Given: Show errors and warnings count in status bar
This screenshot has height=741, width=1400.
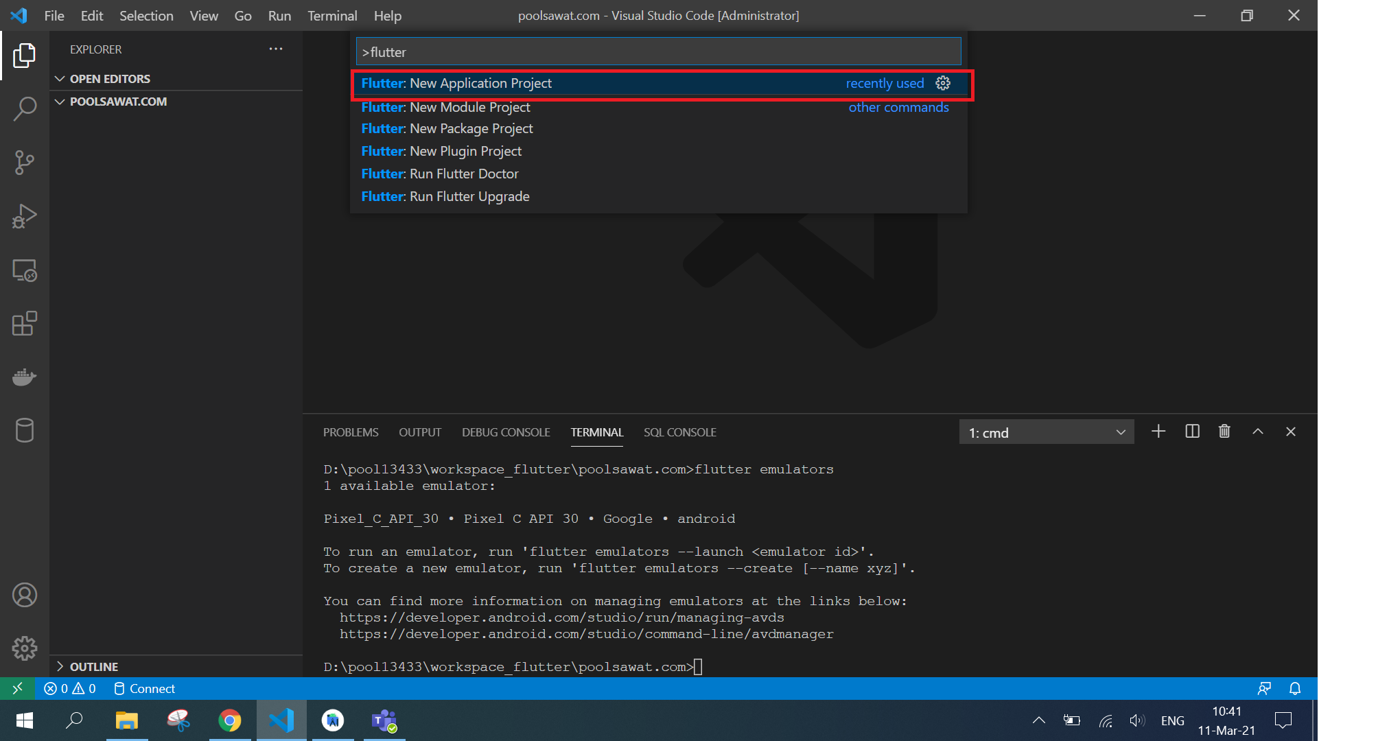Looking at the screenshot, I should [70, 688].
